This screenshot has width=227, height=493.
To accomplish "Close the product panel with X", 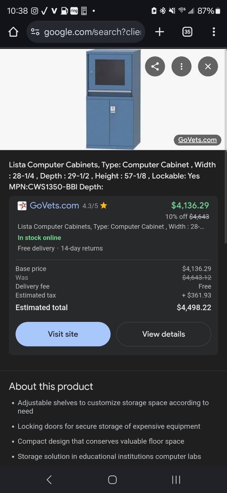I will point(208,66).
